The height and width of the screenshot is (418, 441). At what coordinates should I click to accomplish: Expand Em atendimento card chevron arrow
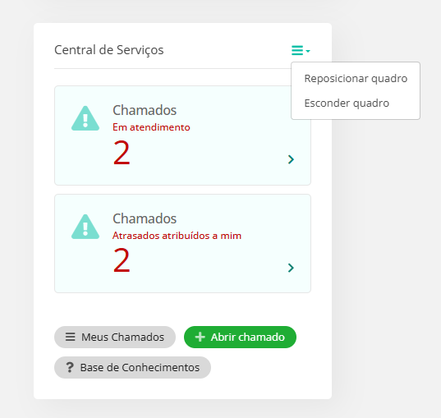coord(291,159)
